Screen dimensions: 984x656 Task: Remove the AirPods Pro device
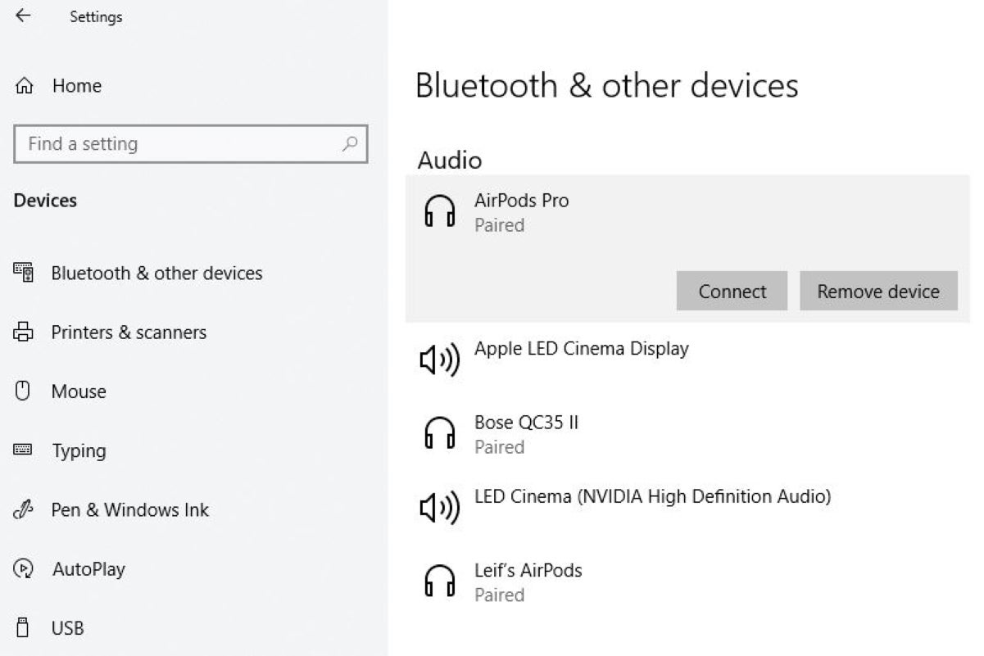pos(878,291)
